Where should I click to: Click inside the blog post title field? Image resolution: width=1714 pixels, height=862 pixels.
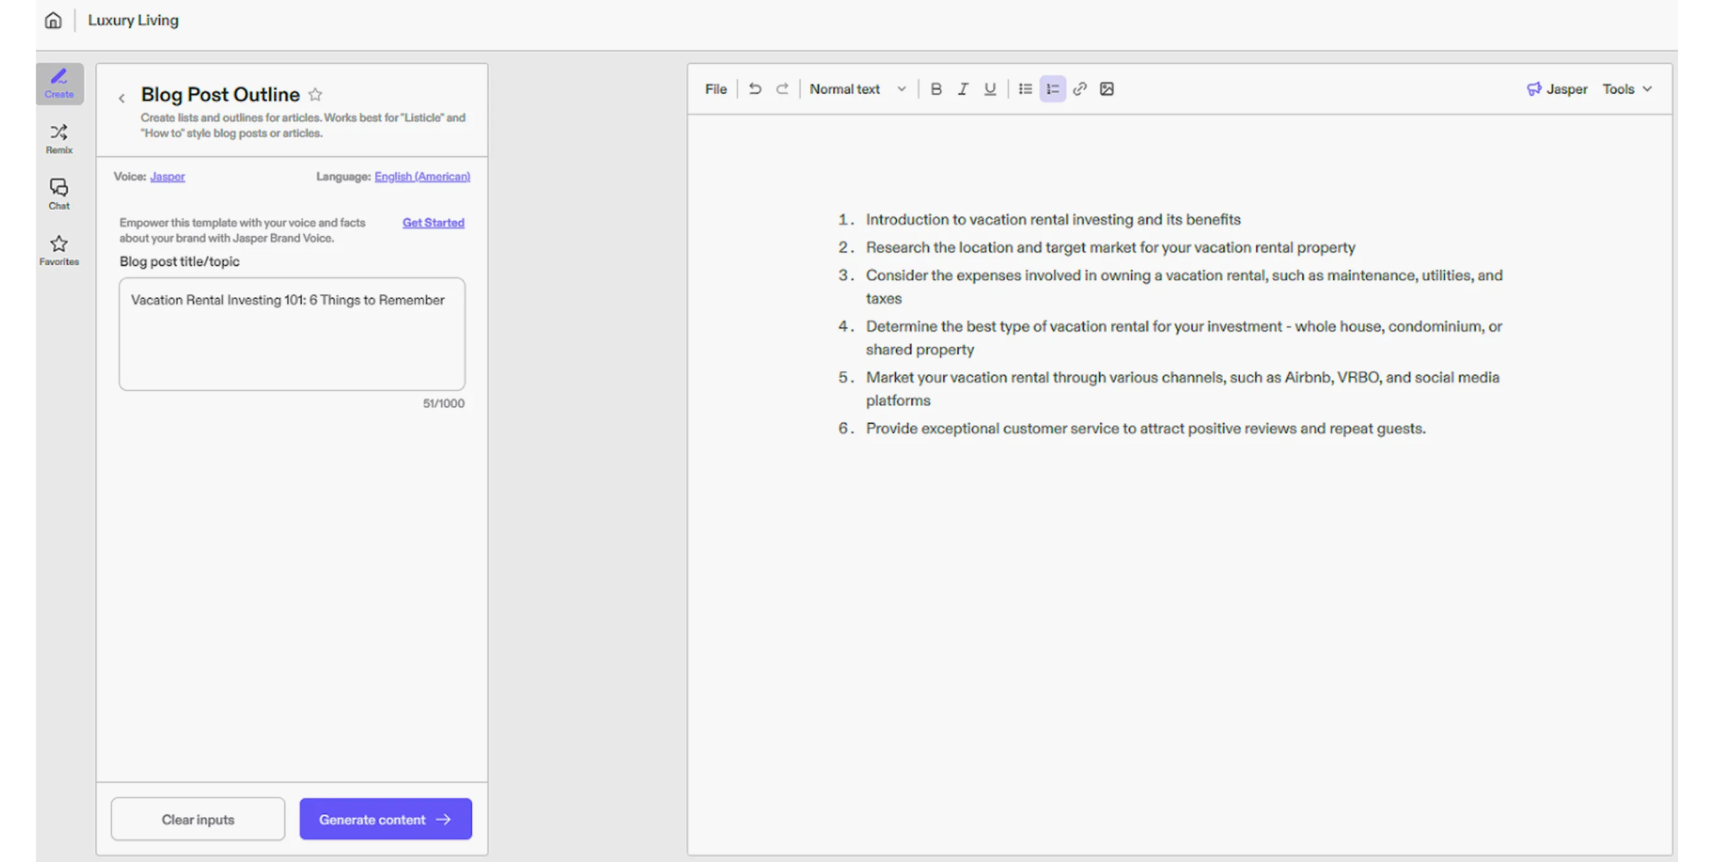pos(291,332)
